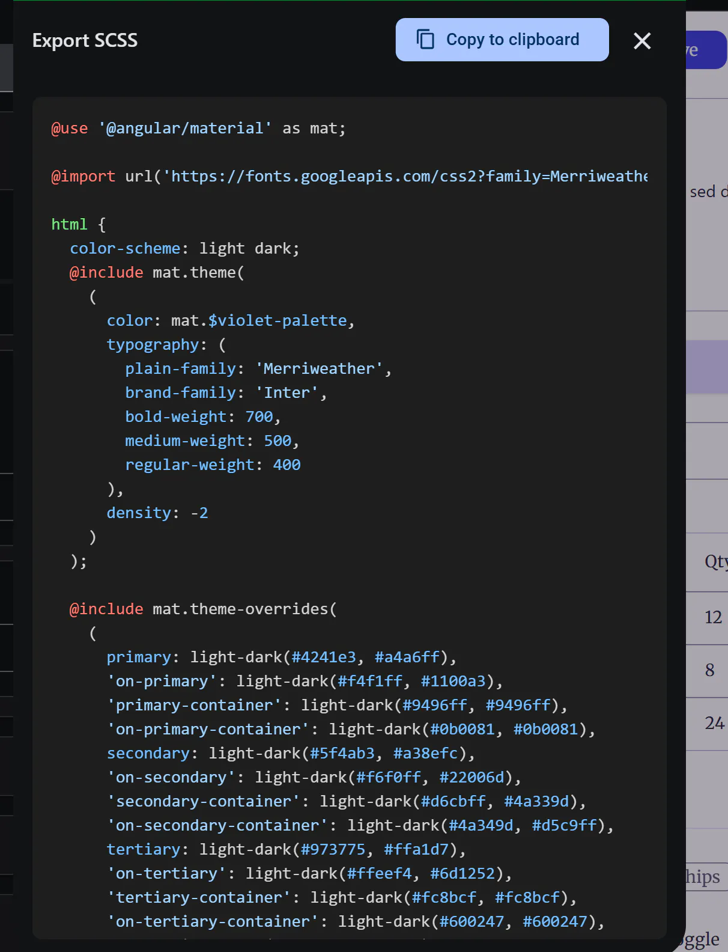This screenshot has width=728, height=952.
Task: Click the 'secondary-container' #d6cbff line
Action: [346, 801]
